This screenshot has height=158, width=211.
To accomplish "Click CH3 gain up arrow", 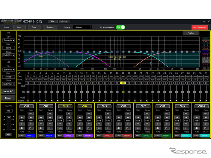I will point(60,117).
